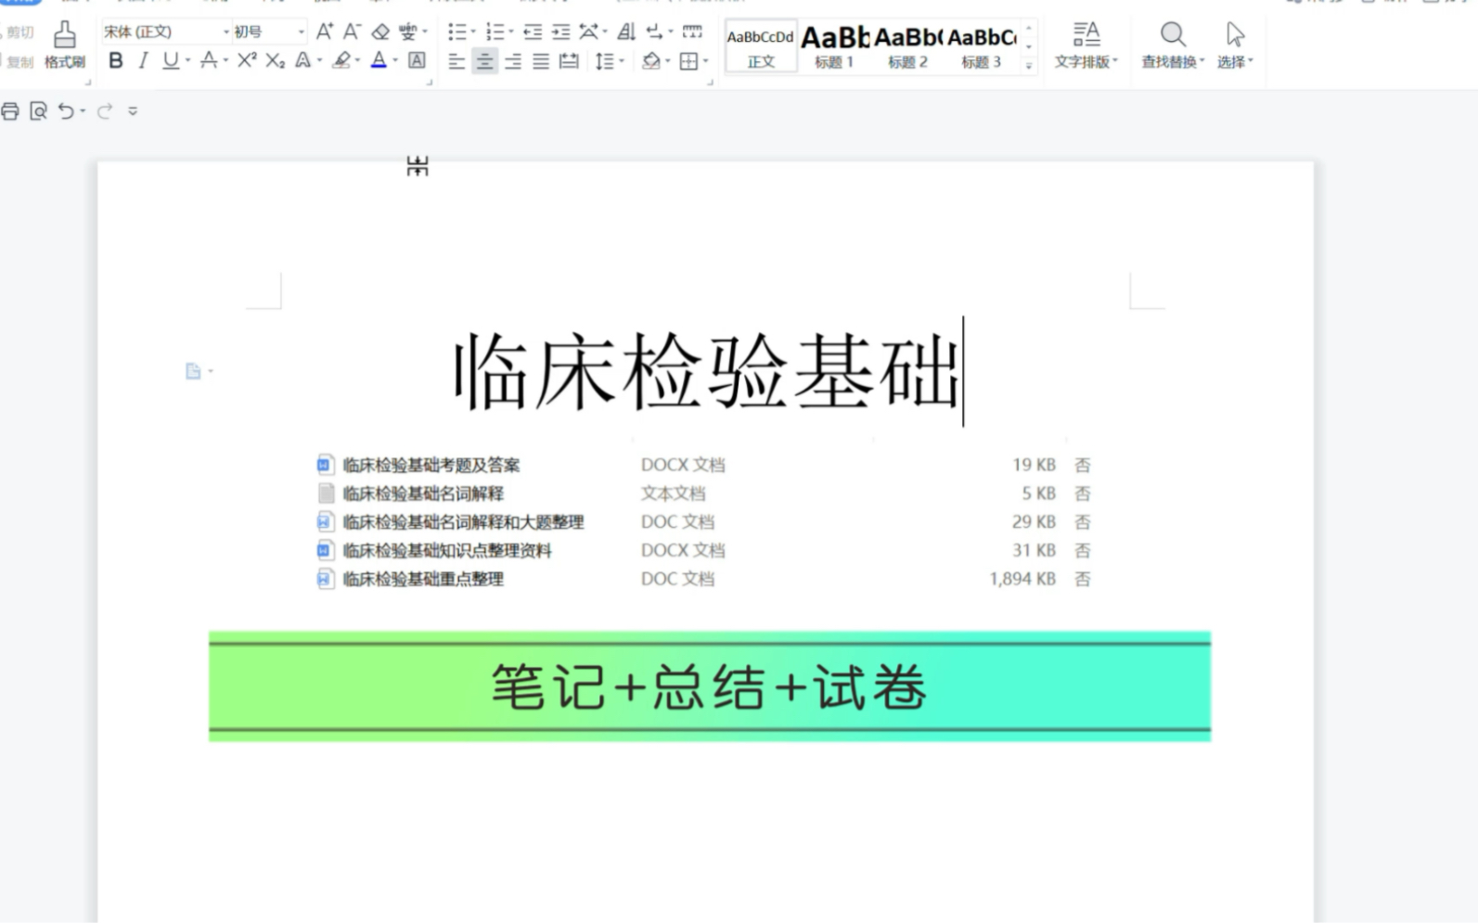The height and width of the screenshot is (923, 1478).
Task: Open font dialog launcher corner arrow
Action: click(x=430, y=83)
